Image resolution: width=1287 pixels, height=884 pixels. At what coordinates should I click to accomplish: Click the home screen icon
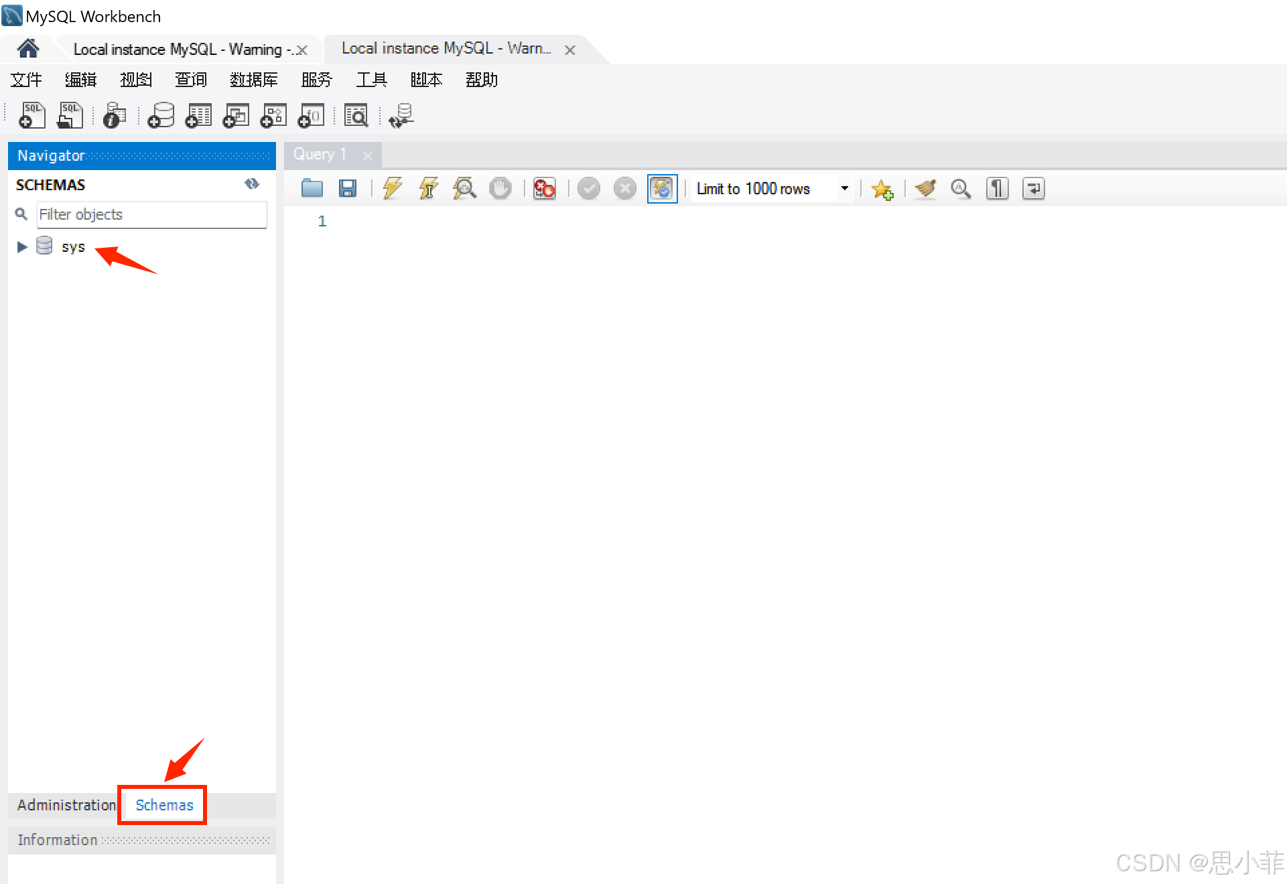28,49
